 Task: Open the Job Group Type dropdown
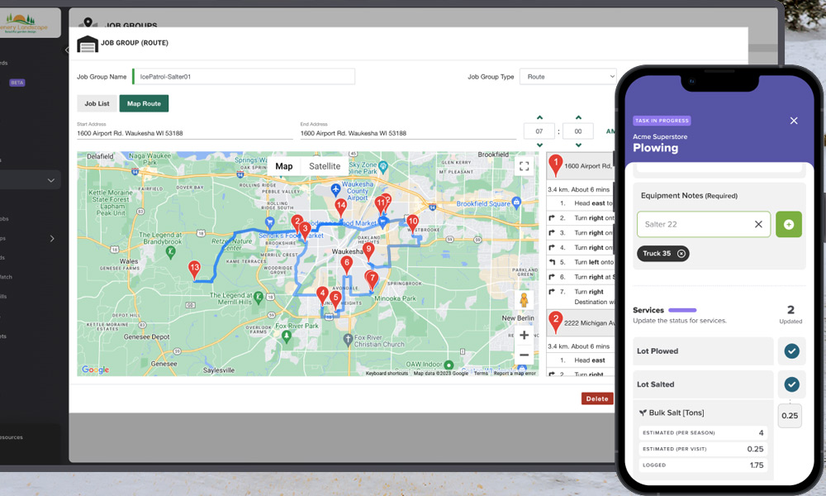567,77
